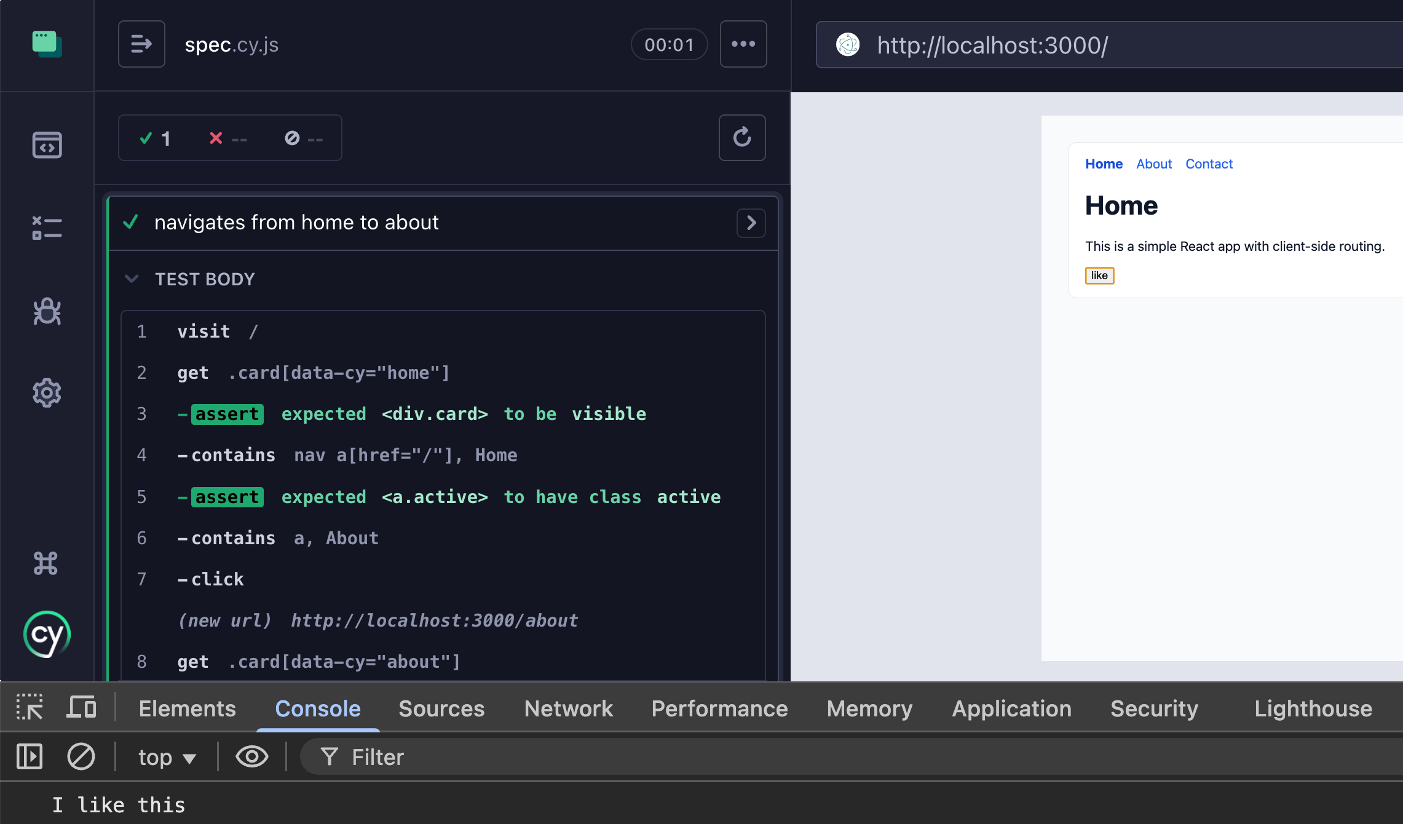Open the Sources tab
The width and height of the screenshot is (1403, 824).
point(441,708)
